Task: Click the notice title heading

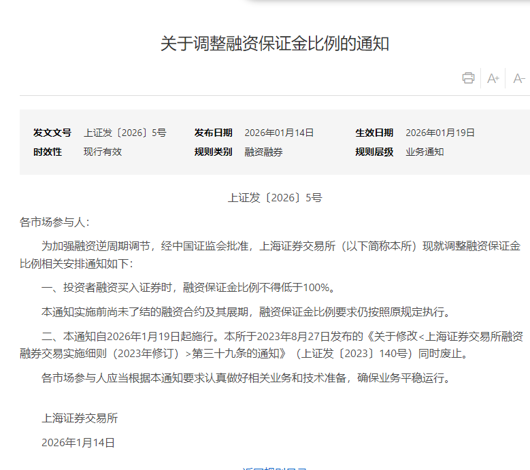Action: tap(275, 44)
